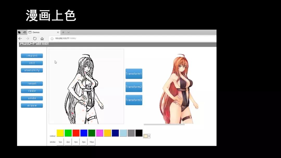Click the reset button
This screenshot has height=158, width=281.
point(32,84)
